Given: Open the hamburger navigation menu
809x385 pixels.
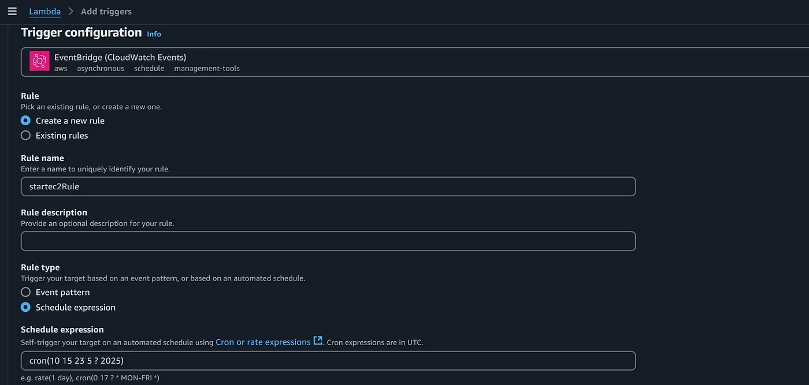Looking at the screenshot, I should tap(12, 12).
